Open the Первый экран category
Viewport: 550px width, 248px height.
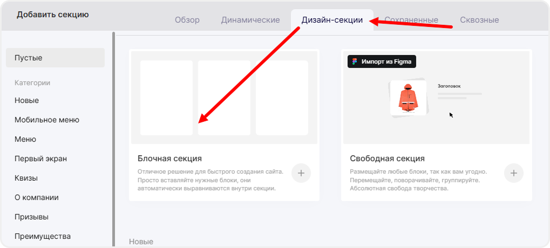pyautogui.click(x=40, y=159)
